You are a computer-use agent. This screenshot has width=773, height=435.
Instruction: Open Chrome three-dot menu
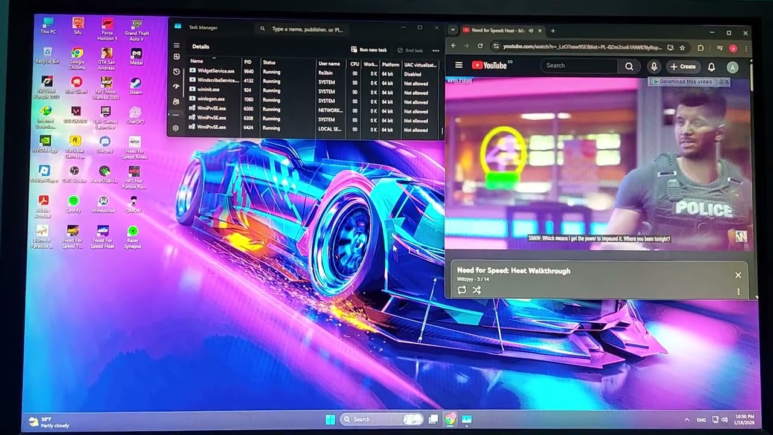(746, 48)
